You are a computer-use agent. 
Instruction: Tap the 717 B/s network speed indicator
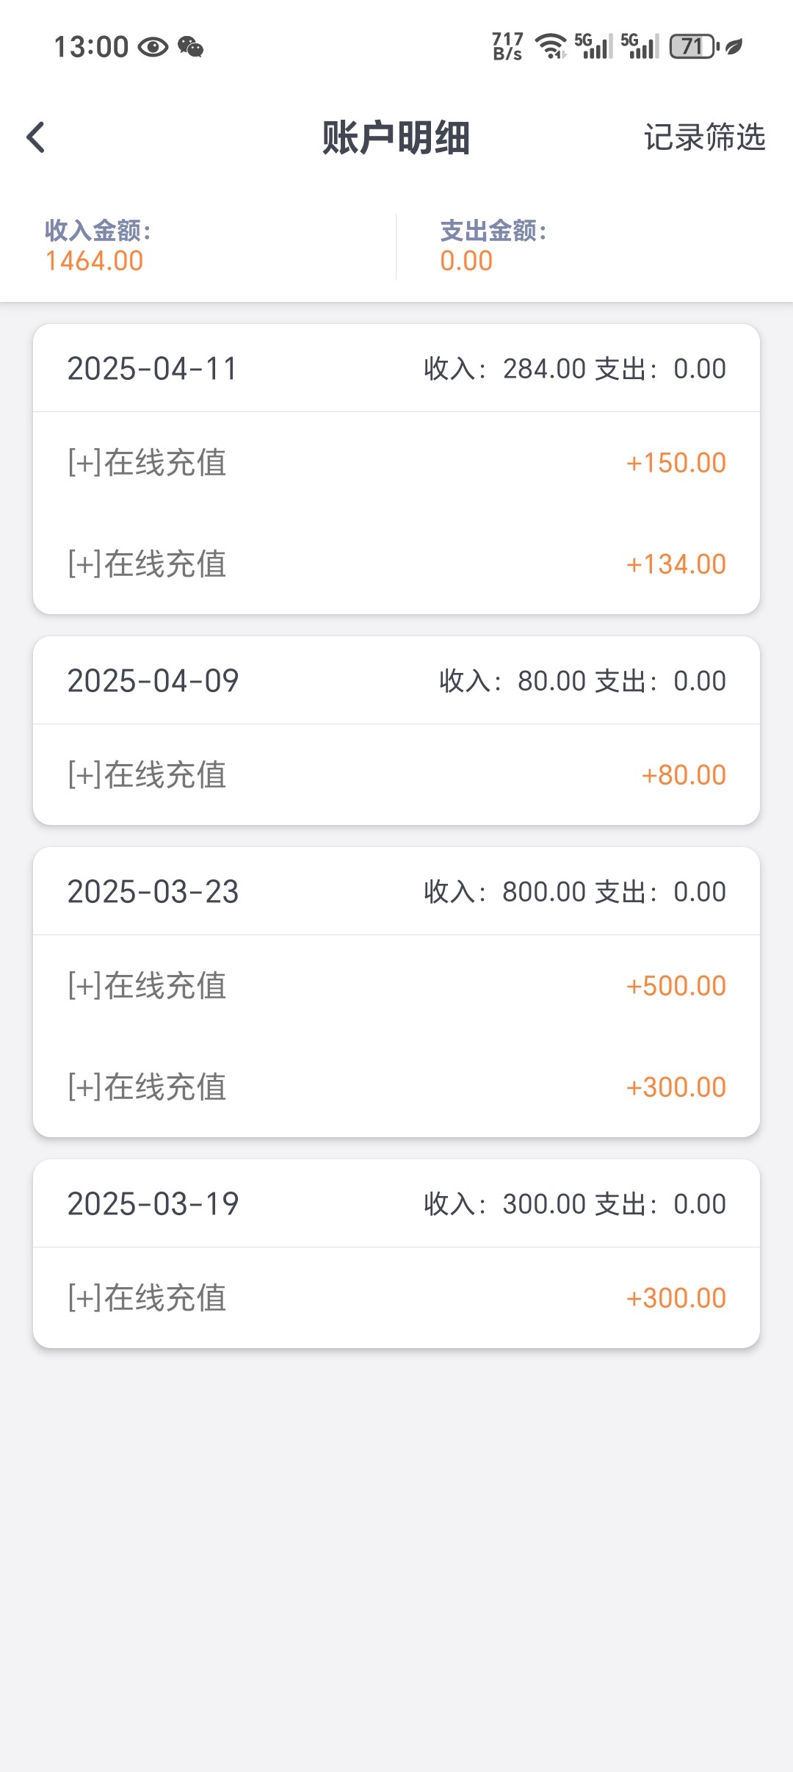click(507, 46)
